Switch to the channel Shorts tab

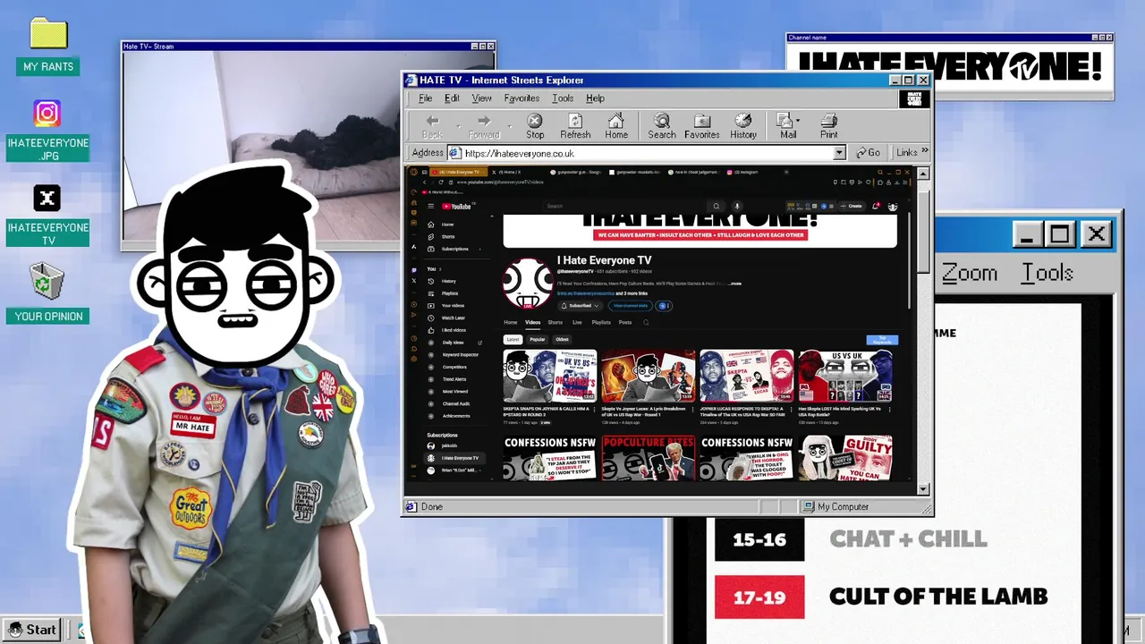pyautogui.click(x=556, y=322)
